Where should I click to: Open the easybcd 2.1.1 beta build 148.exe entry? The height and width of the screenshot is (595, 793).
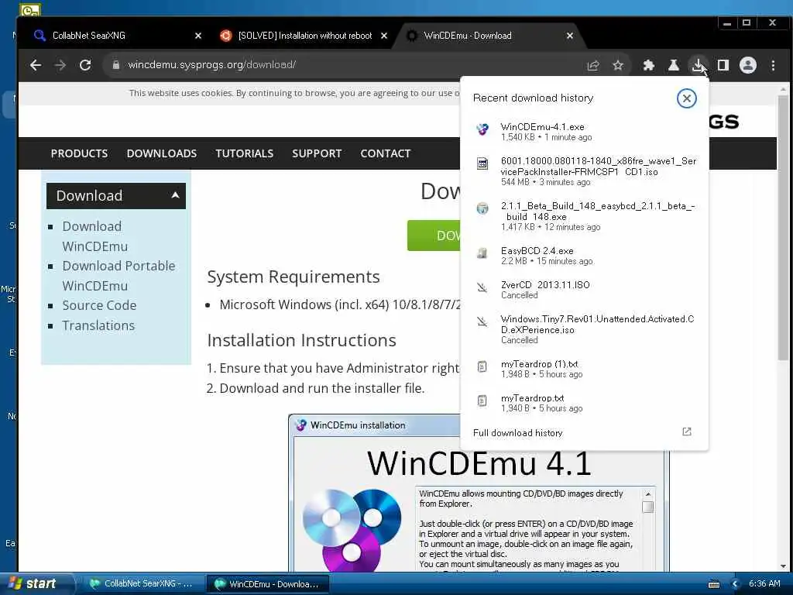584,216
